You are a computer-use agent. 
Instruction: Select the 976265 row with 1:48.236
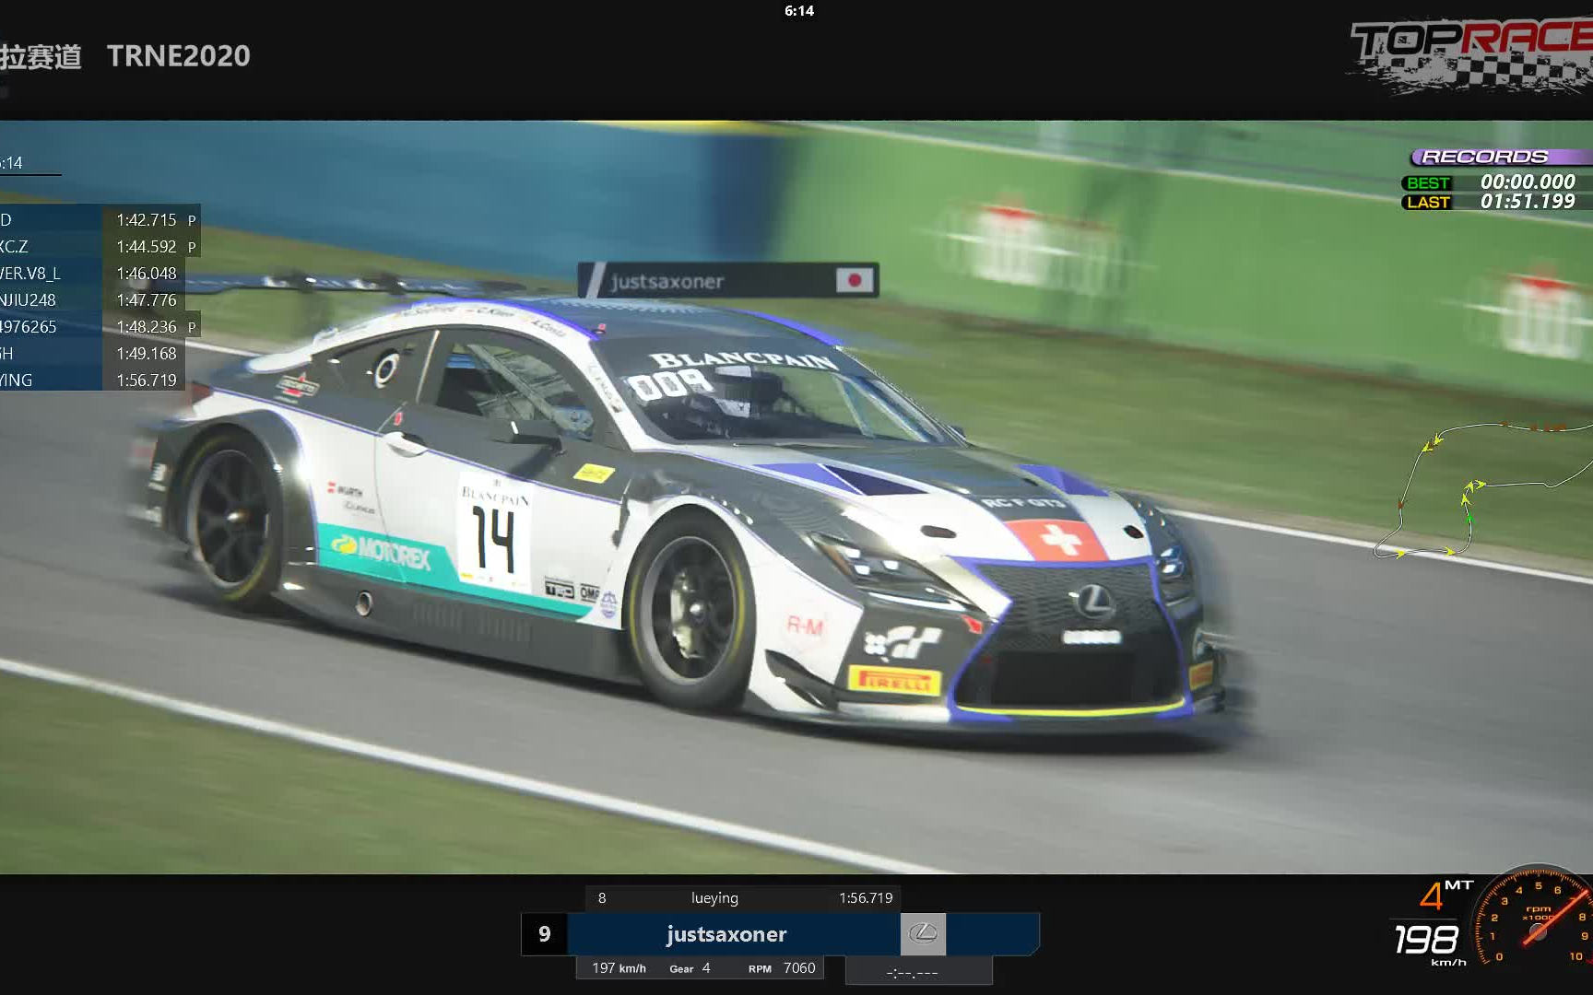pos(100,327)
